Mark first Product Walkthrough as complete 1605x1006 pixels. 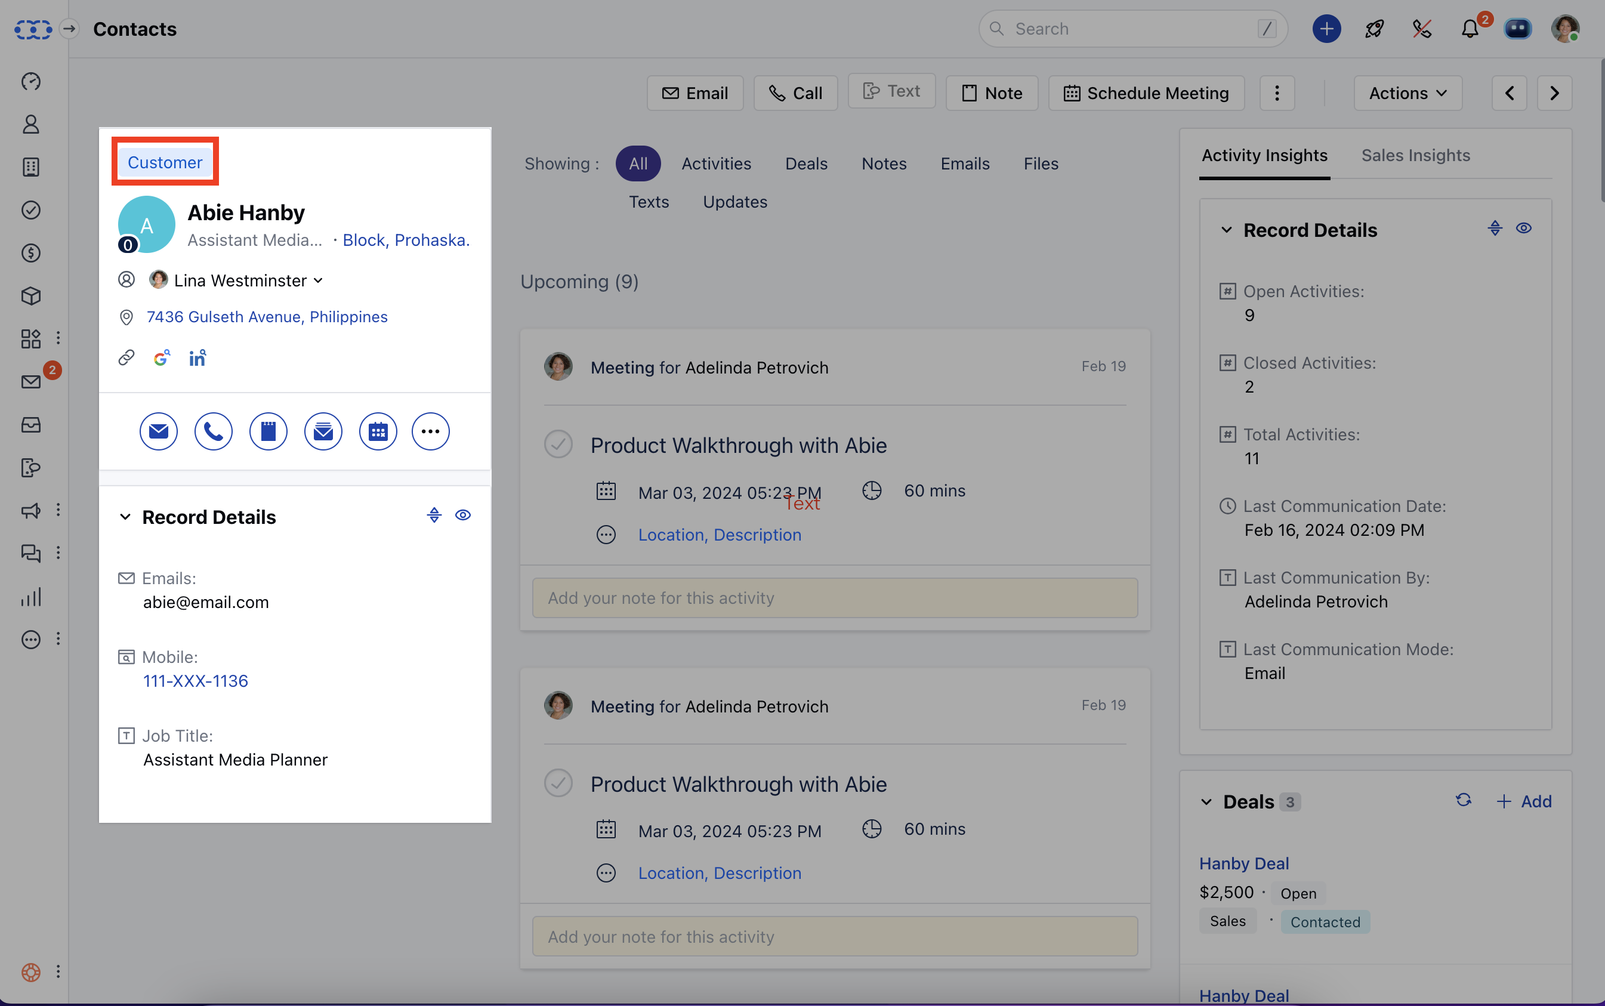click(x=558, y=445)
